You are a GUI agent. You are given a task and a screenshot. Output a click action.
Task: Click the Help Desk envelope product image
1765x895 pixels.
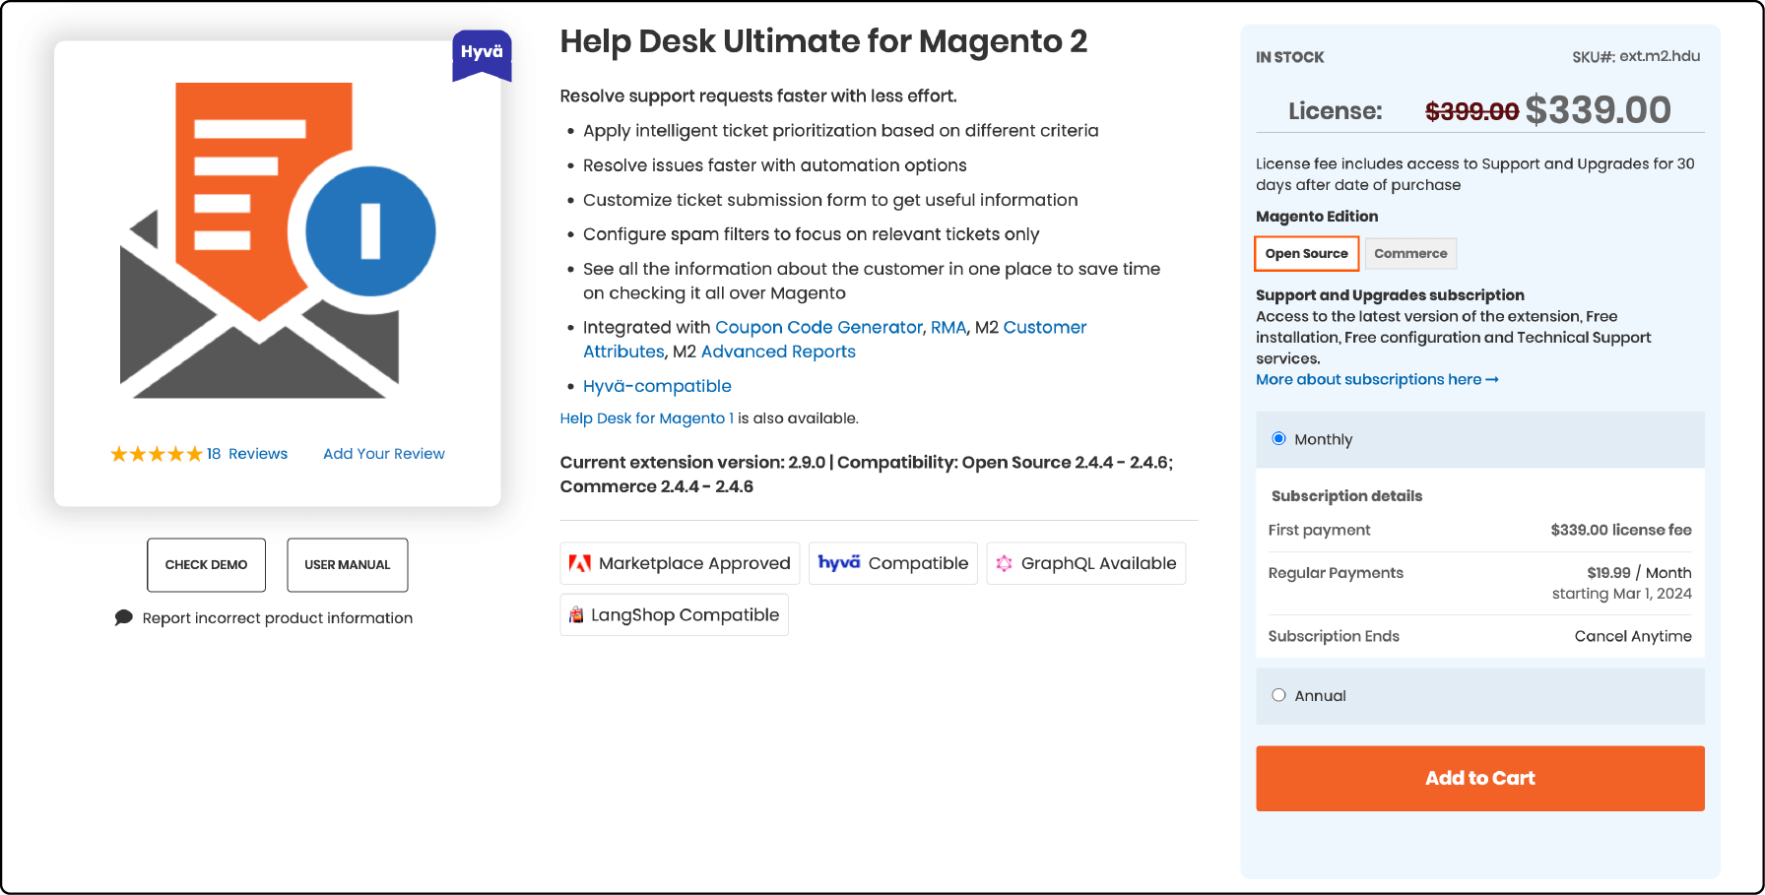pyautogui.click(x=278, y=240)
